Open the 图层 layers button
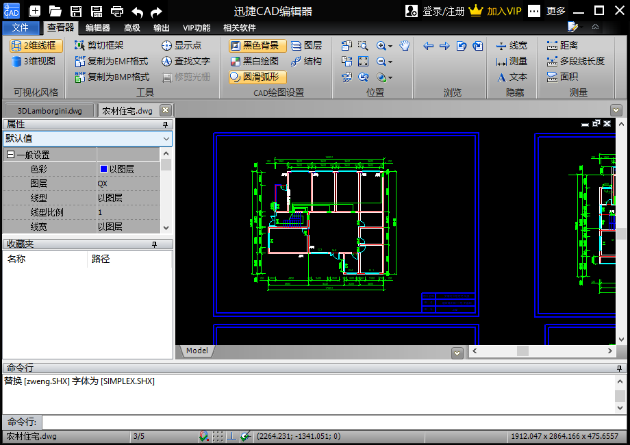This screenshot has height=445, width=630. 307,45
